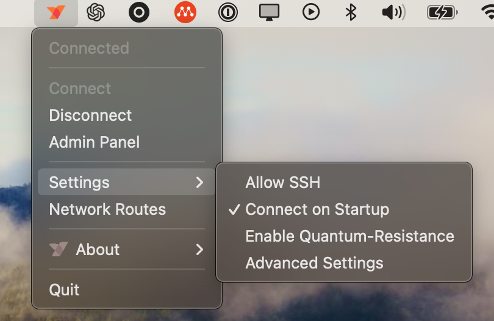Click the battery charging status icon
The width and height of the screenshot is (494, 321).
pyautogui.click(x=442, y=13)
